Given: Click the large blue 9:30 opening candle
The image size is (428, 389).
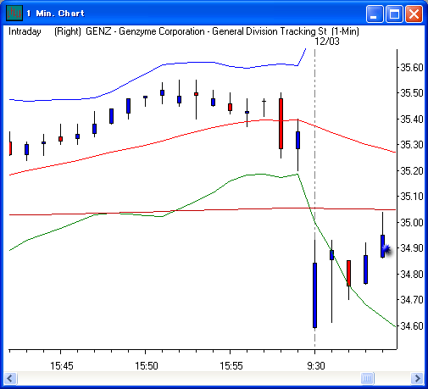Looking at the screenshot, I should pyautogui.click(x=314, y=295).
